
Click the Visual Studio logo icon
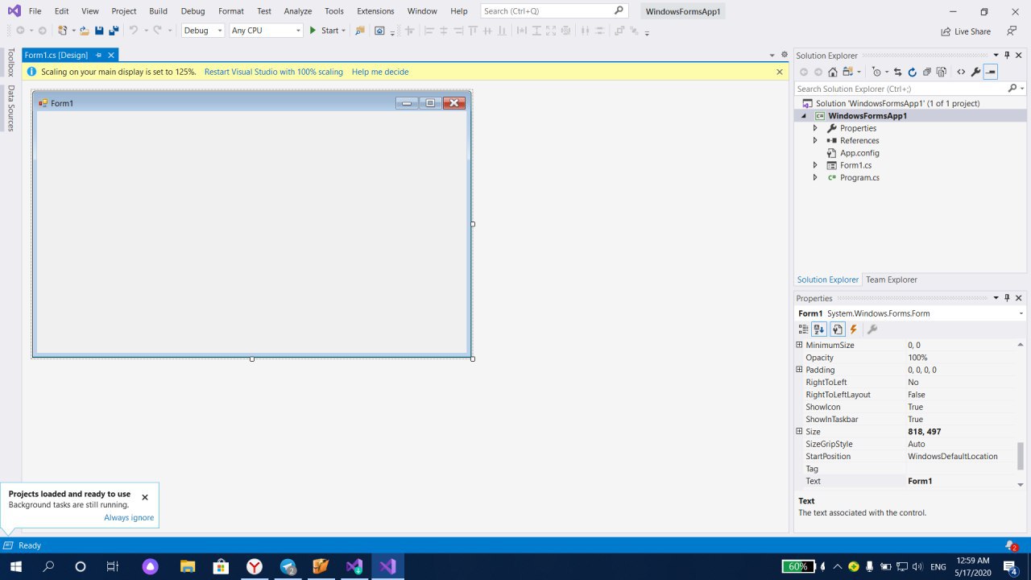coord(14,11)
